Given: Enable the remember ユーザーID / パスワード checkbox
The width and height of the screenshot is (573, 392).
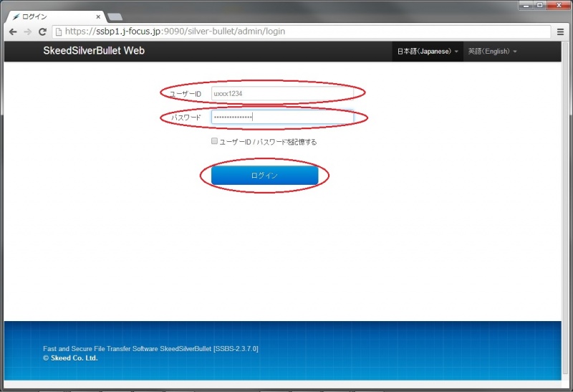Looking at the screenshot, I should tap(214, 141).
